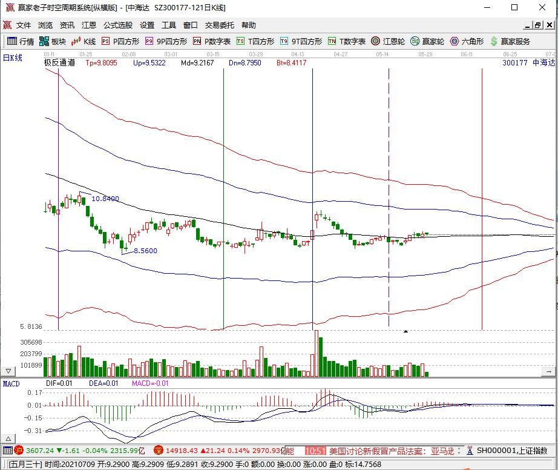Open the 六角形 hexagon tool
Viewport: 558px width, 470px height.
(x=467, y=41)
